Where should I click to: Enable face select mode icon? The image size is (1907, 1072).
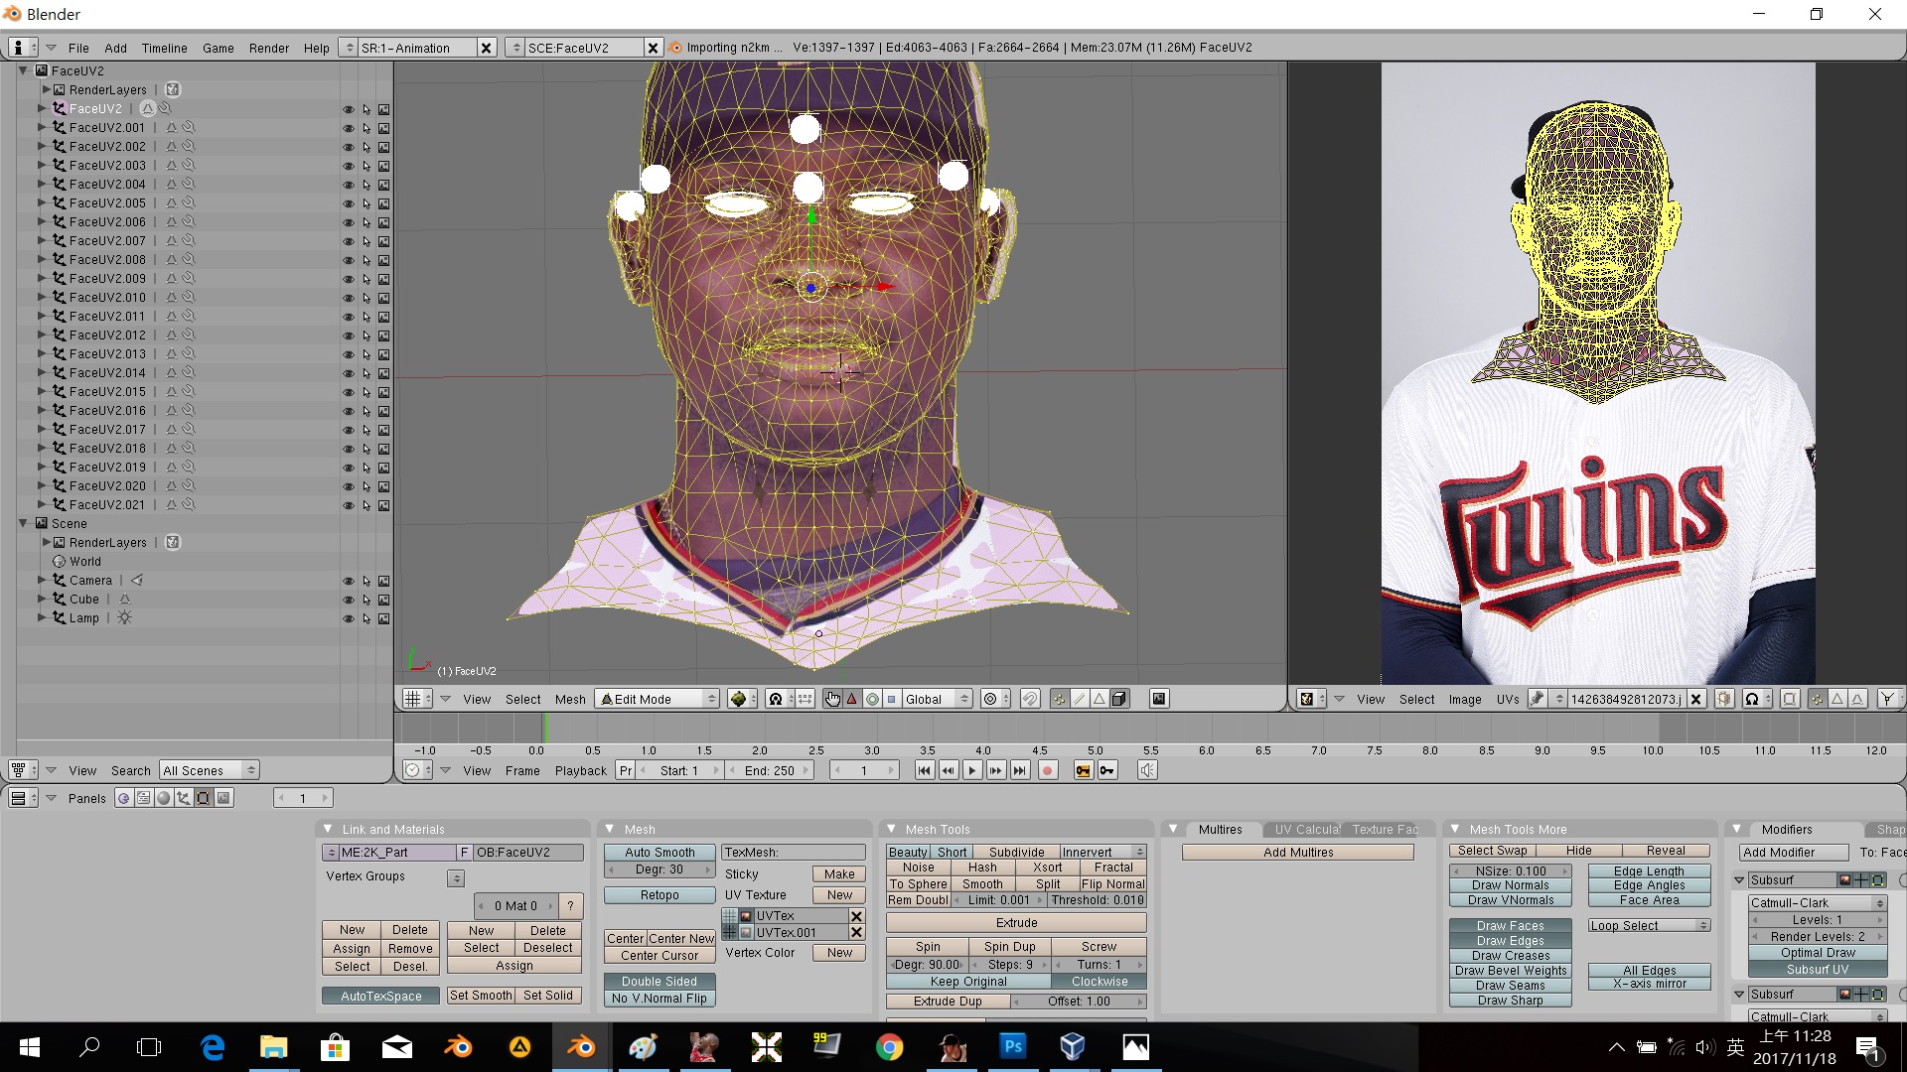[1100, 699]
